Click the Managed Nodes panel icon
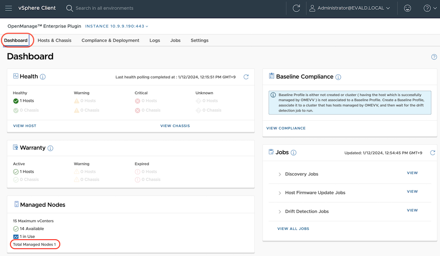 click(16, 204)
